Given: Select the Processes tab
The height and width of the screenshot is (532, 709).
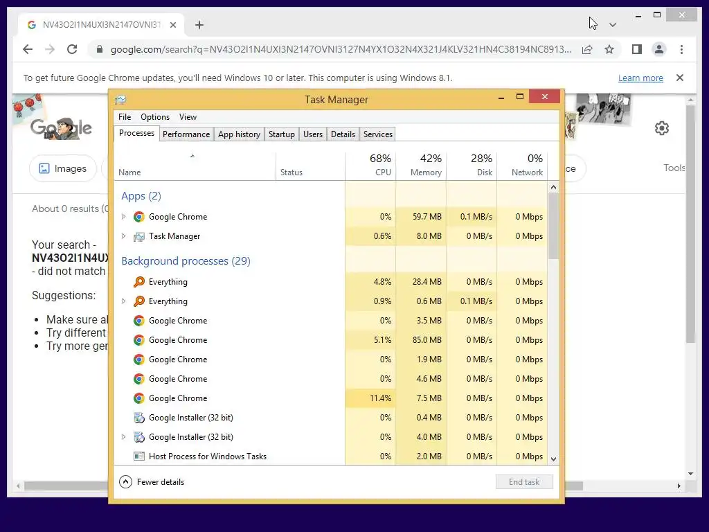Looking at the screenshot, I should [136, 133].
